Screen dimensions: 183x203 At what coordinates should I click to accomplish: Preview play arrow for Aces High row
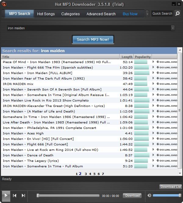pyautogui.click(x=153, y=133)
